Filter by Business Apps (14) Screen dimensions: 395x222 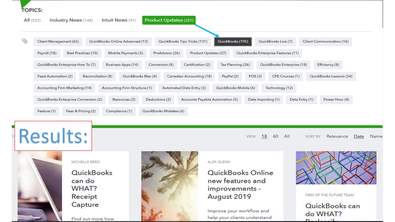(122, 65)
